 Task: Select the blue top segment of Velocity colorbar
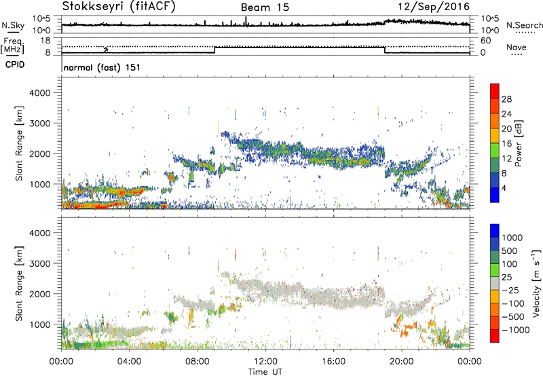click(495, 231)
